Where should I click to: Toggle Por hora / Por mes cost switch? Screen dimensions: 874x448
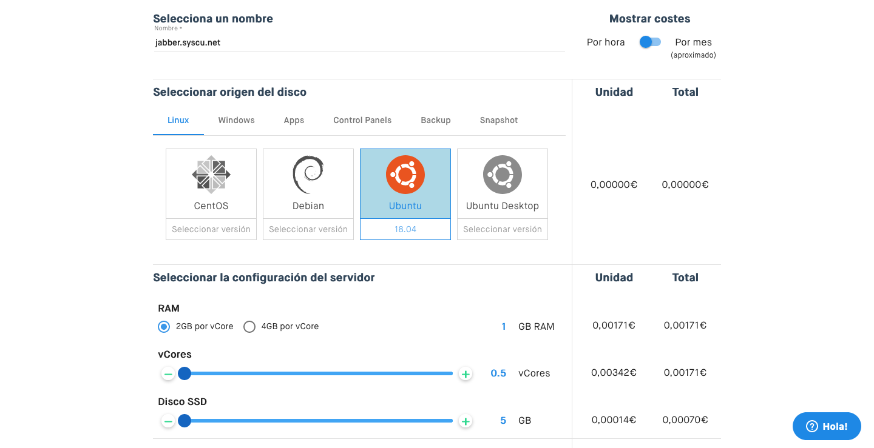click(x=650, y=42)
